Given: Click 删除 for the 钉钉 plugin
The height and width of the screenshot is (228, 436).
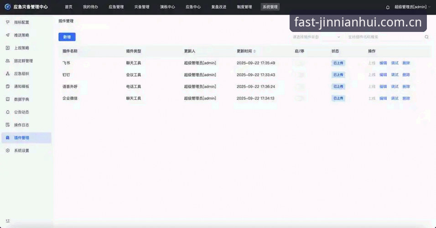Looking at the screenshot, I should (x=406, y=75).
